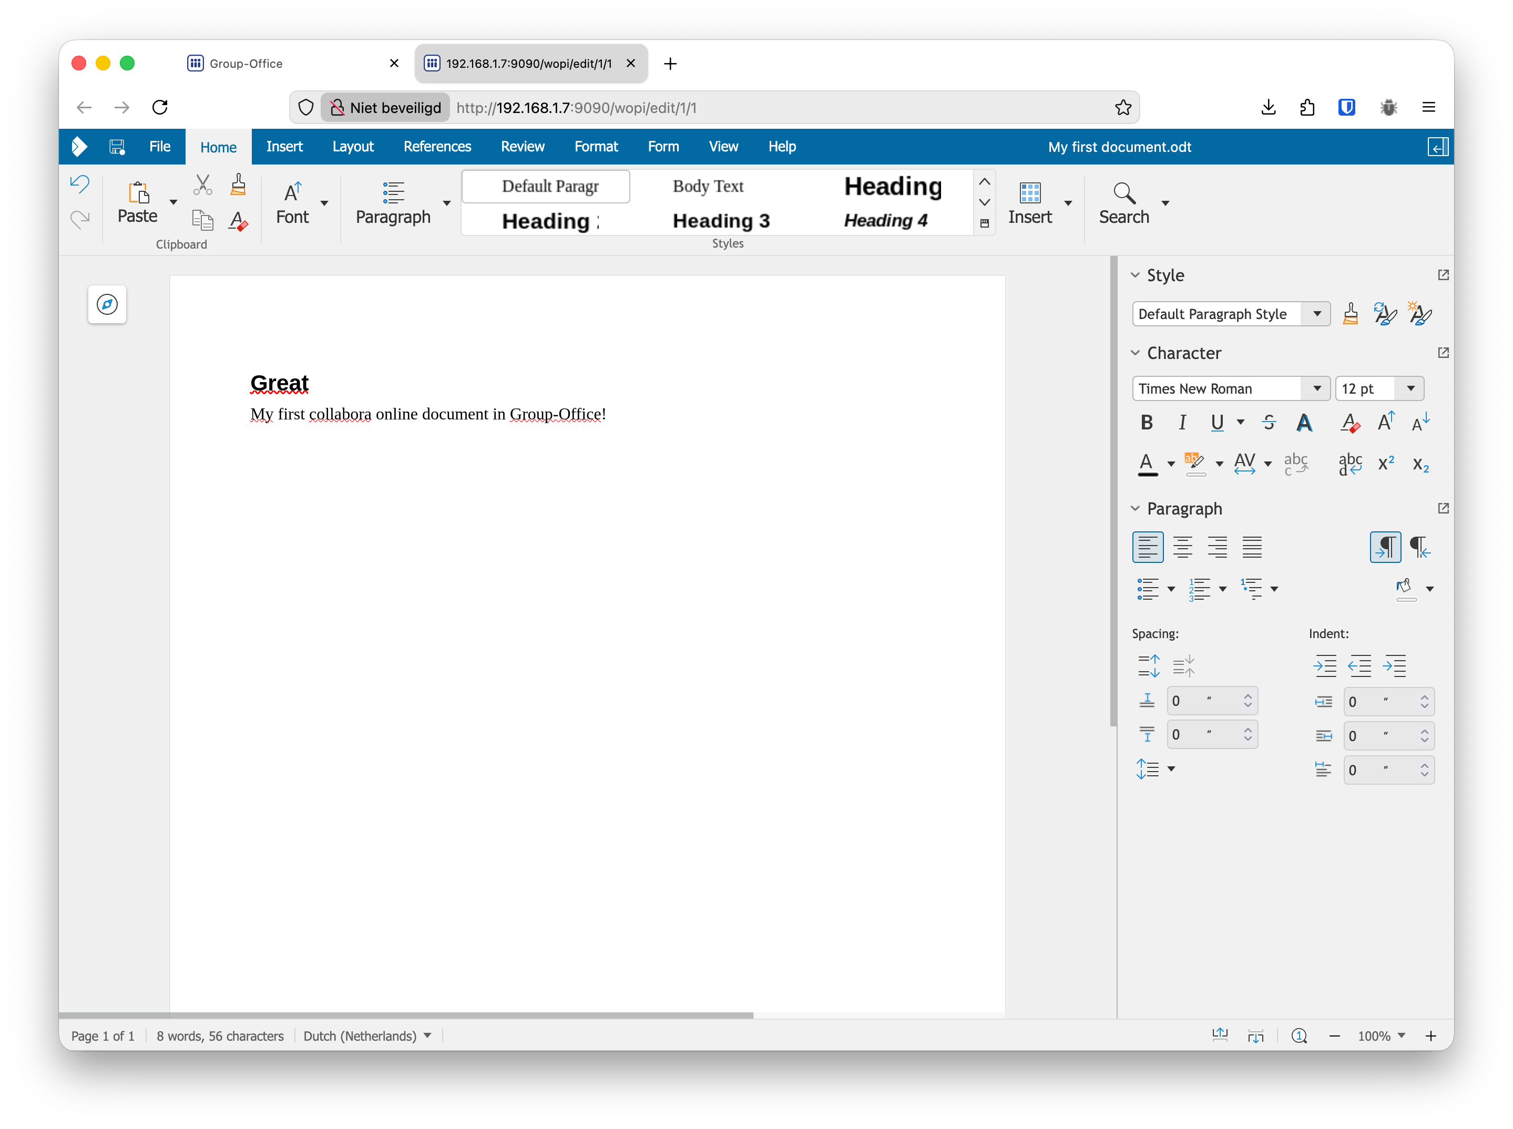The height and width of the screenshot is (1129, 1513).
Task: Select the increase indent icon under Indent
Action: click(1326, 665)
